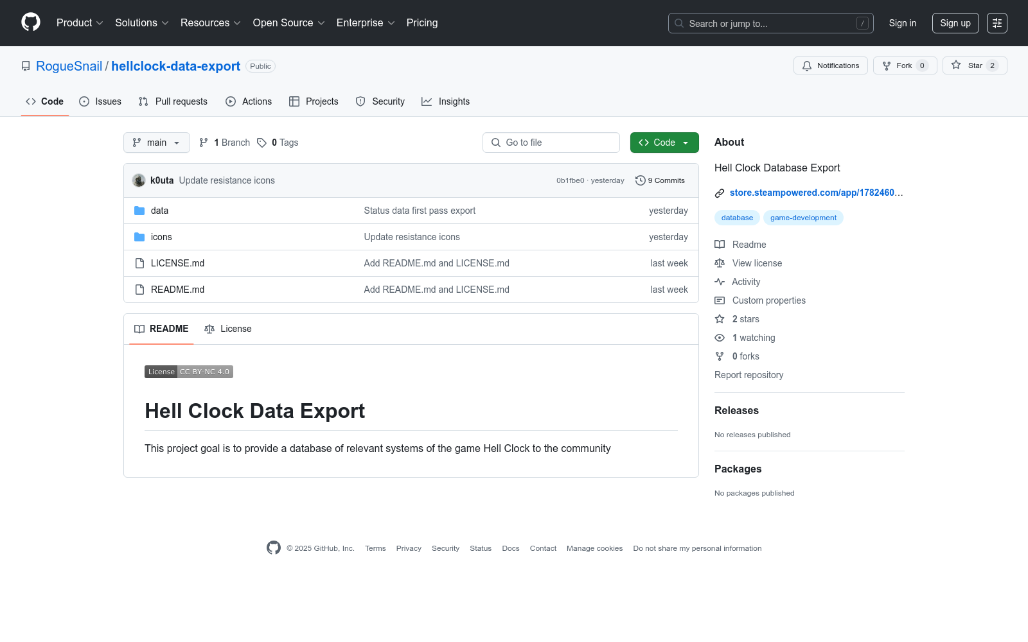This screenshot has height=642, width=1028.
Task: Click the repository icon before RogueSnail
Action: (26, 66)
